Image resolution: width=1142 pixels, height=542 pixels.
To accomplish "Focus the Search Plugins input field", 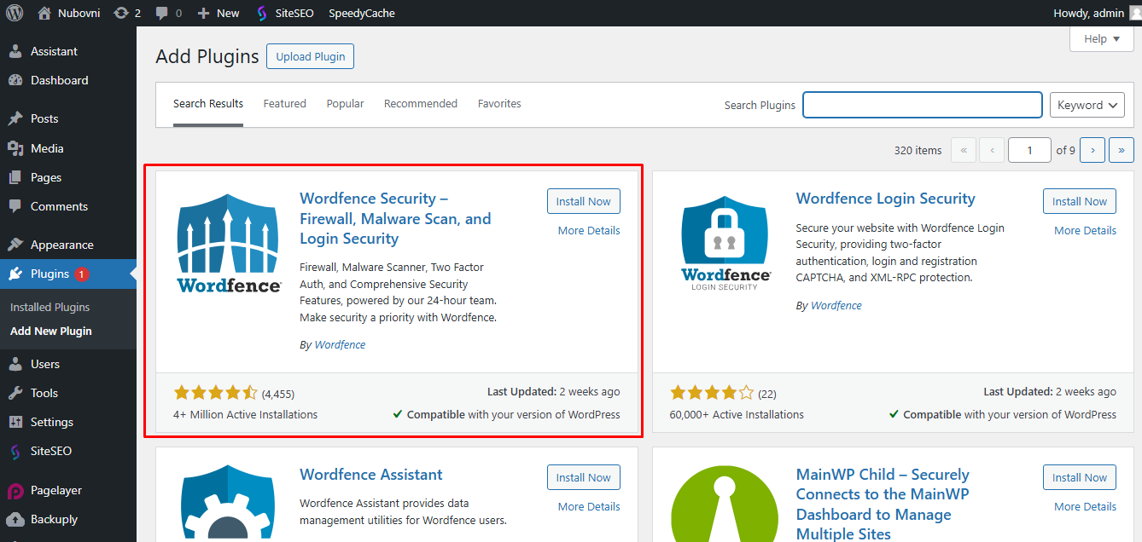I will point(923,105).
